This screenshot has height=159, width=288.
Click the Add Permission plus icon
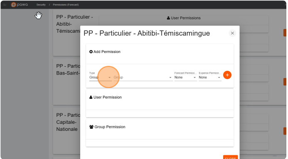pyautogui.click(x=91, y=52)
